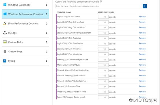The height and width of the screenshot is (105, 160).
Task: Add counter with the blue plus button
Action: pyautogui.click(x=145, y=6)
